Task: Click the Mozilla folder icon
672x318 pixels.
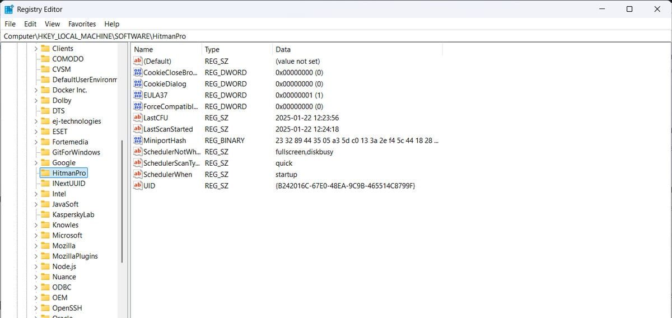Action: (x=46, y=246)
